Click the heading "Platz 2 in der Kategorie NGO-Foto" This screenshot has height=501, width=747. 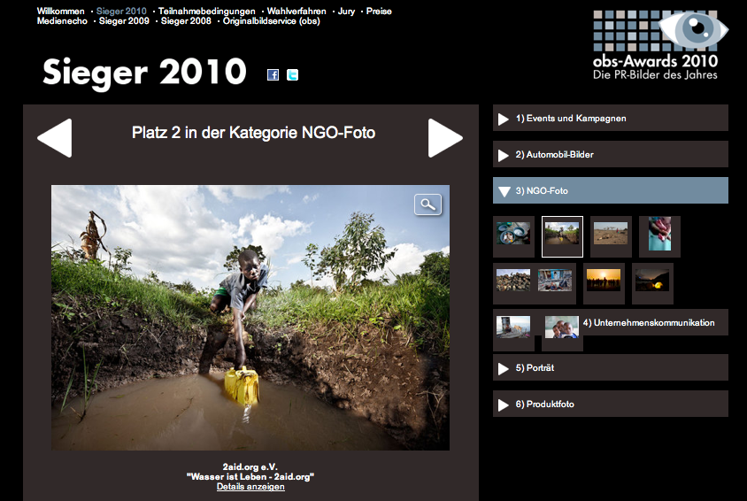(253, 133)
